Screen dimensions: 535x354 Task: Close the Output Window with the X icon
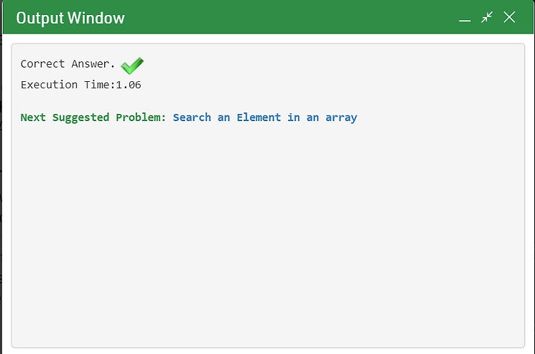tap(509, 17)
